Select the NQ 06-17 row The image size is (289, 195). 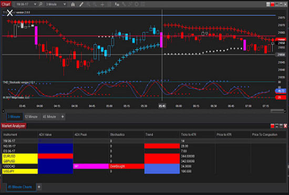click(145, 146)
